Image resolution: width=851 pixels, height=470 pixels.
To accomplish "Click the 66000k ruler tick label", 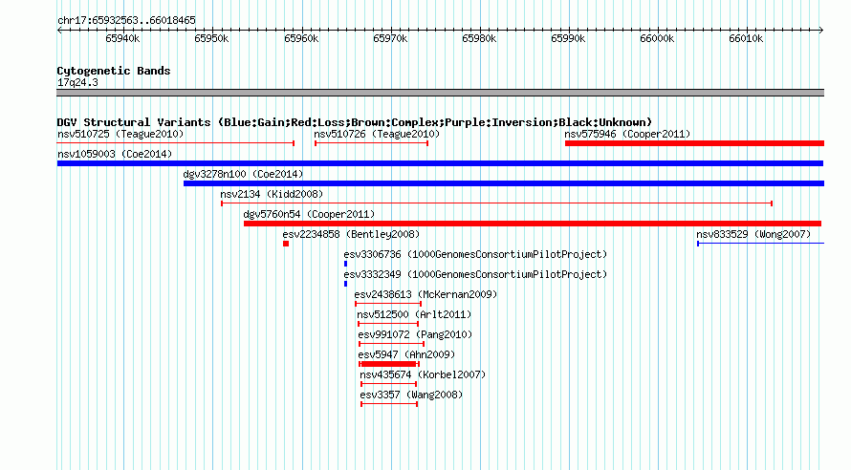I will click(657, 38).
